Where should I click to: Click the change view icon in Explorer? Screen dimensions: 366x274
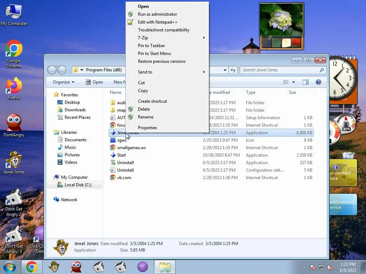tap(286, 82)
